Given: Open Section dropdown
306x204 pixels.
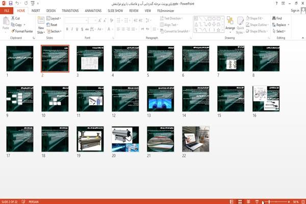Looking at the screenshot, I should 54,31.
